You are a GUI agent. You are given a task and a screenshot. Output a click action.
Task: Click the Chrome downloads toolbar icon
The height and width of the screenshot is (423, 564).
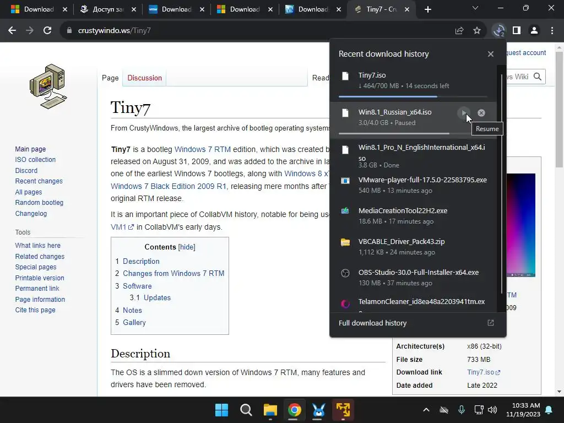click(x=499, y=31)
